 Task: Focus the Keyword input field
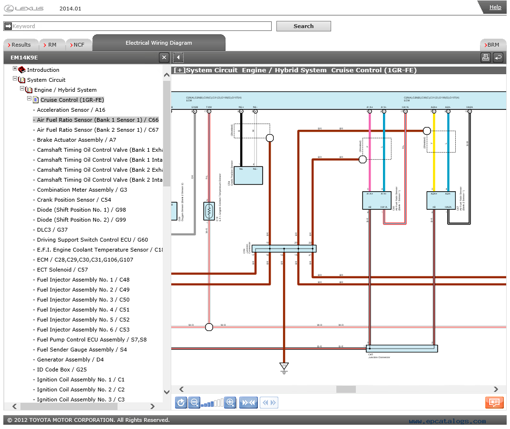coord(141,26)
